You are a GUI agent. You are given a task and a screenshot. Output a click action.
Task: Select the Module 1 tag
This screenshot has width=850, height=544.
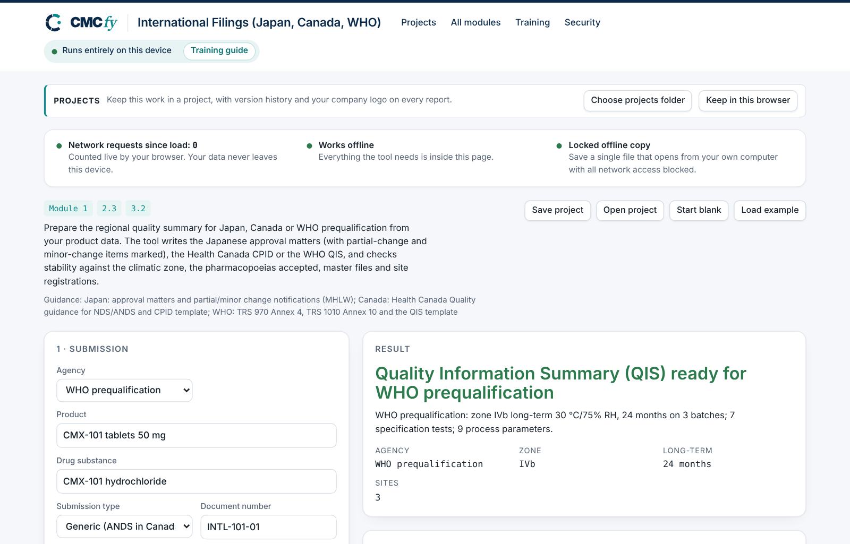click(69, 209)
